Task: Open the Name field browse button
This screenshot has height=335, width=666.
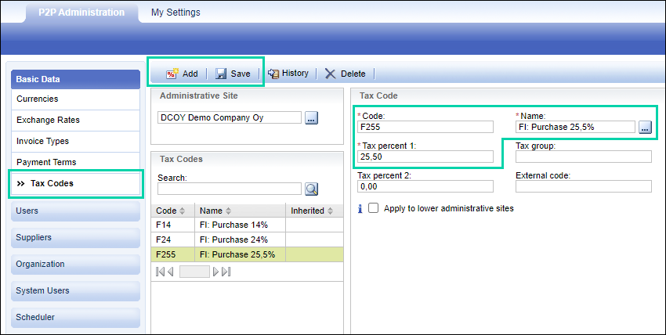Action: pos(645,127)
